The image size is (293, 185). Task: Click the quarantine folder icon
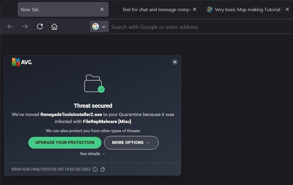(x=94, y=84)
